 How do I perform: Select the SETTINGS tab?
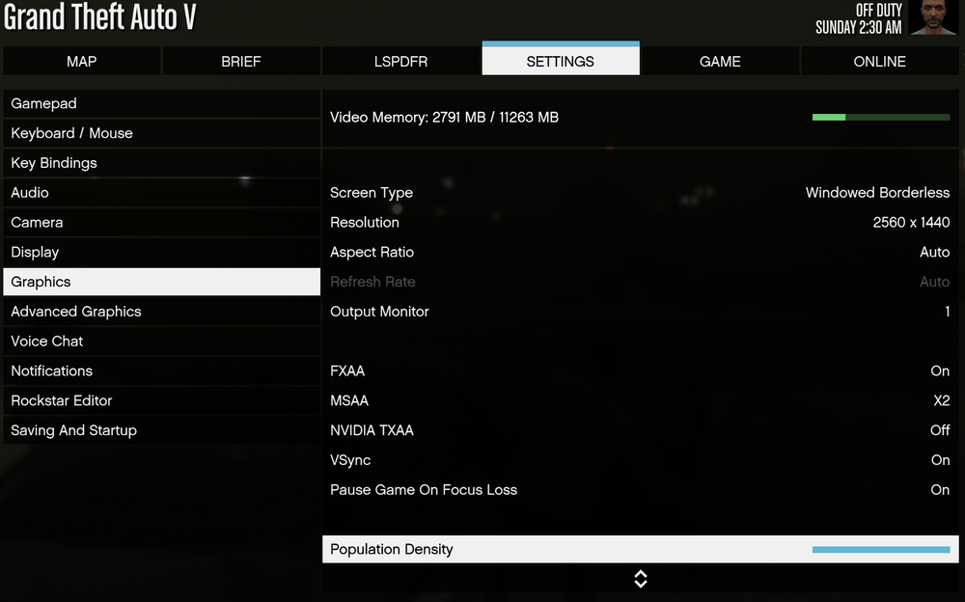tap(561, 60)
